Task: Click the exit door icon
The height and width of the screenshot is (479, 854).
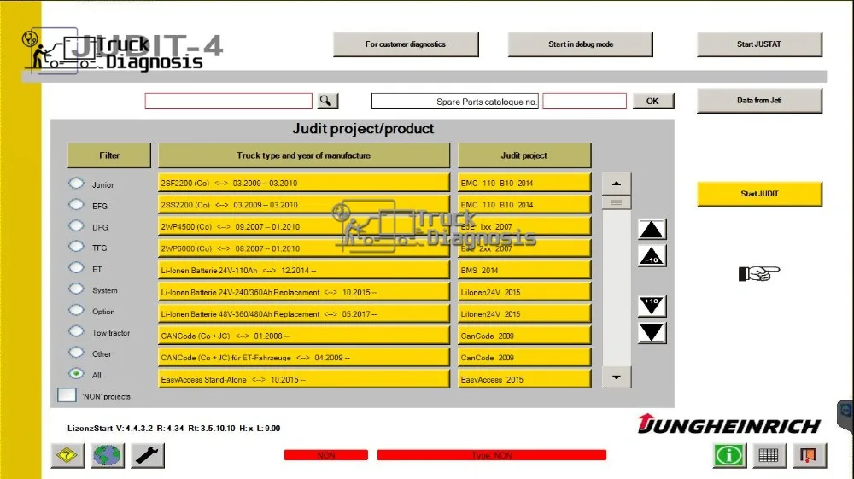Action: [x=809, y=455]
